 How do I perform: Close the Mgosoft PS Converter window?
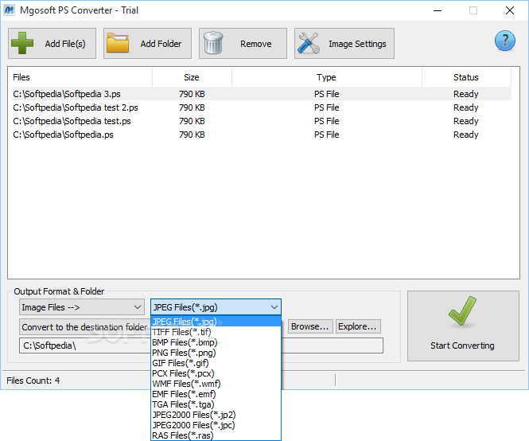510,10
